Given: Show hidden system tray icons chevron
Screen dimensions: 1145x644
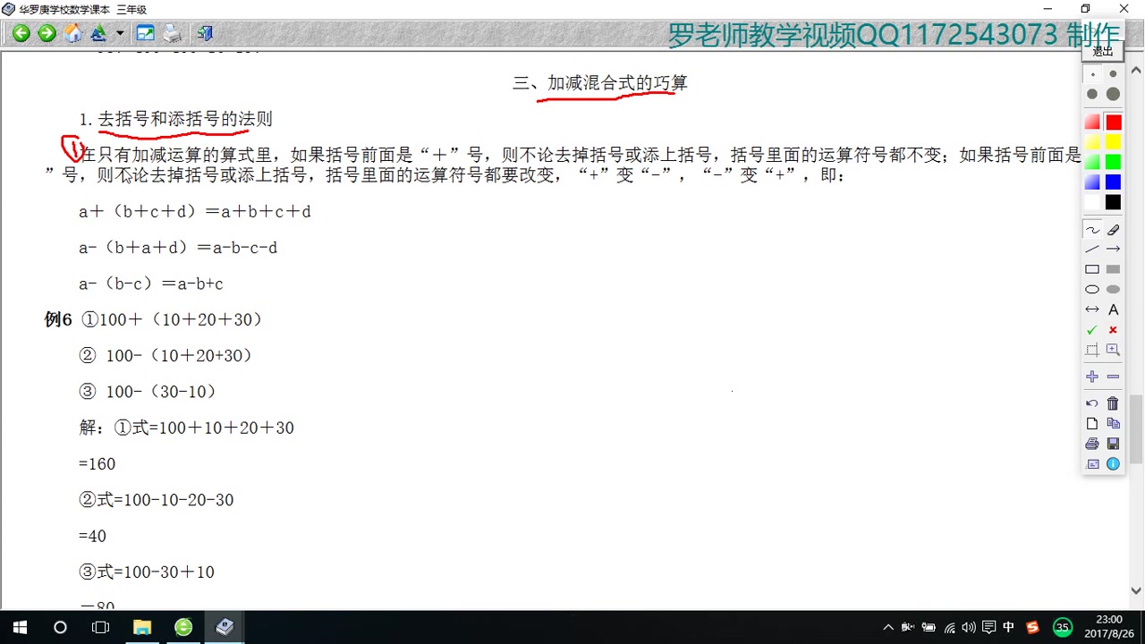Looking at the screenshot, I should (887, 627).
